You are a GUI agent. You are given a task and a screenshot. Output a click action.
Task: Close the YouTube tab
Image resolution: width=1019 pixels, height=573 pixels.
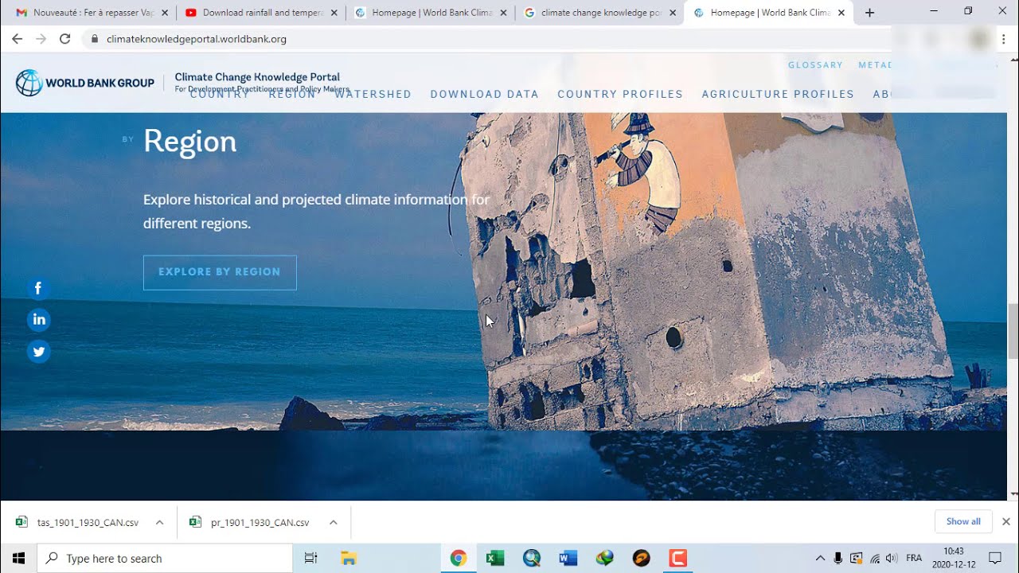[x=334, y=13]
